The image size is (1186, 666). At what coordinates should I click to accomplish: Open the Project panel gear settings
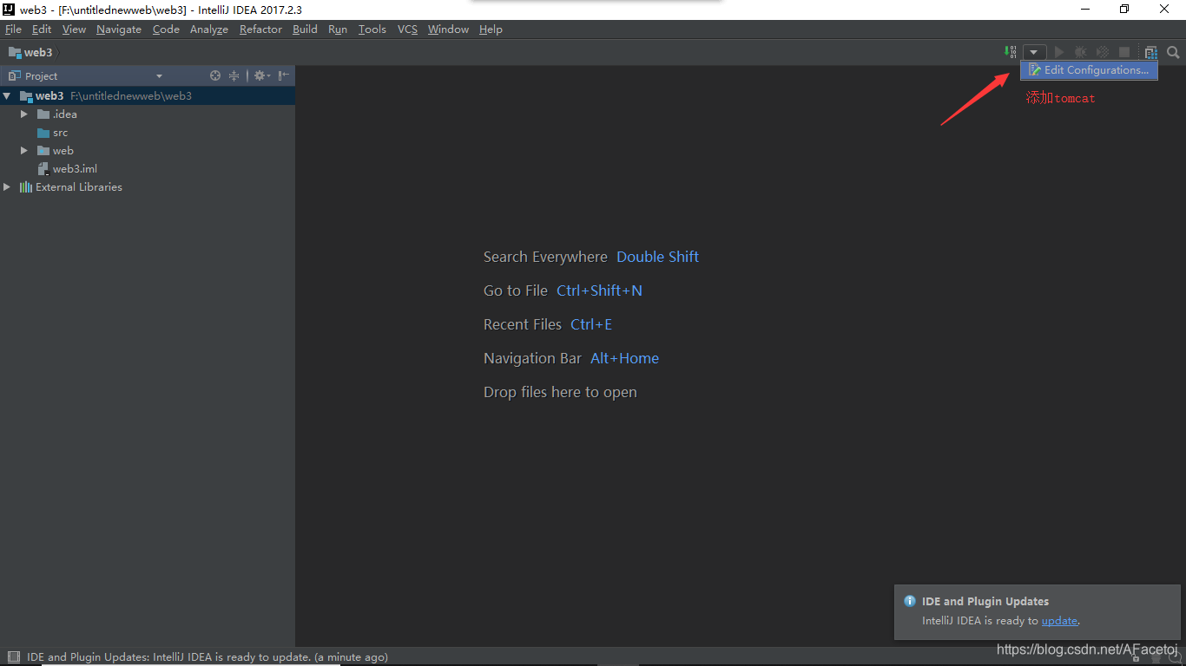point(261,76)
